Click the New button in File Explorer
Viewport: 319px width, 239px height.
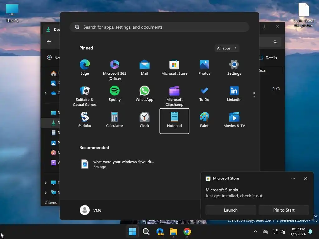[x=54, y=58]
